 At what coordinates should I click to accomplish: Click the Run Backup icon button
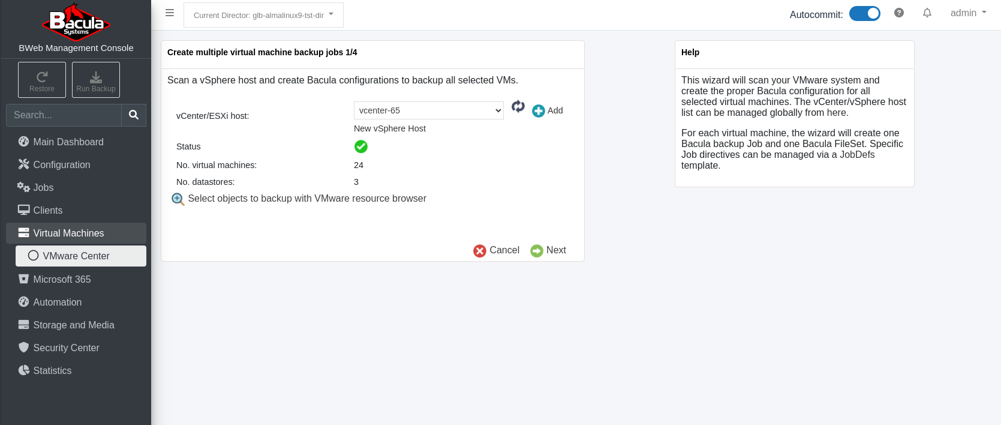tap(96, 80)
